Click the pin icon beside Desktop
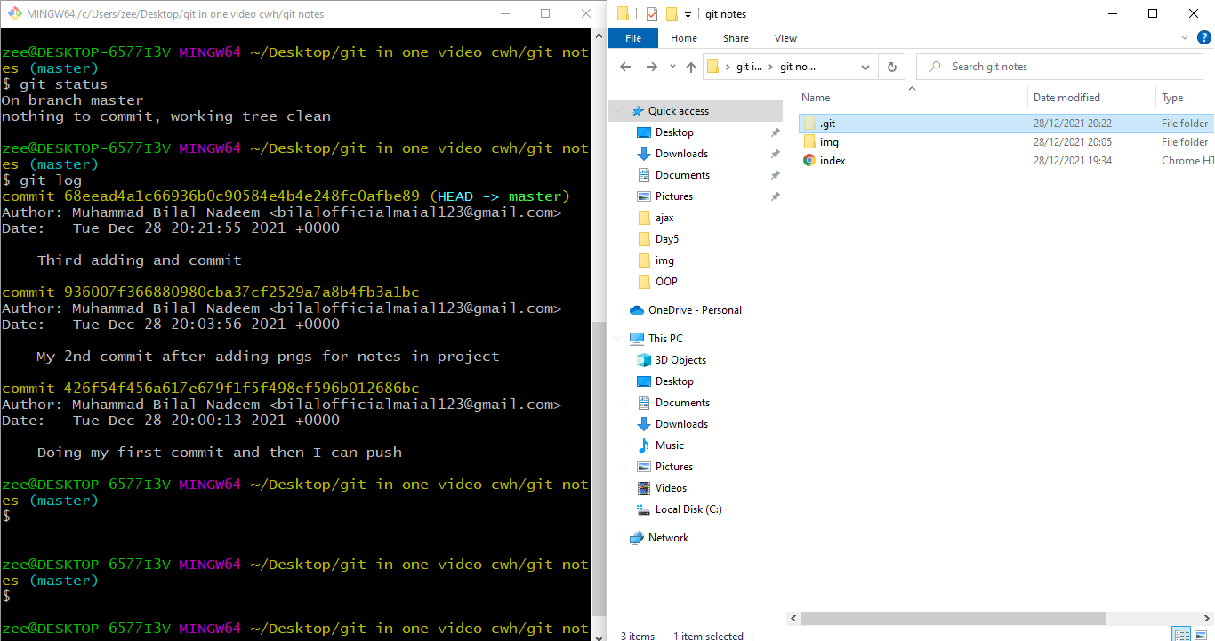The height and width of the screenshot is (641, 1215). 775,132
